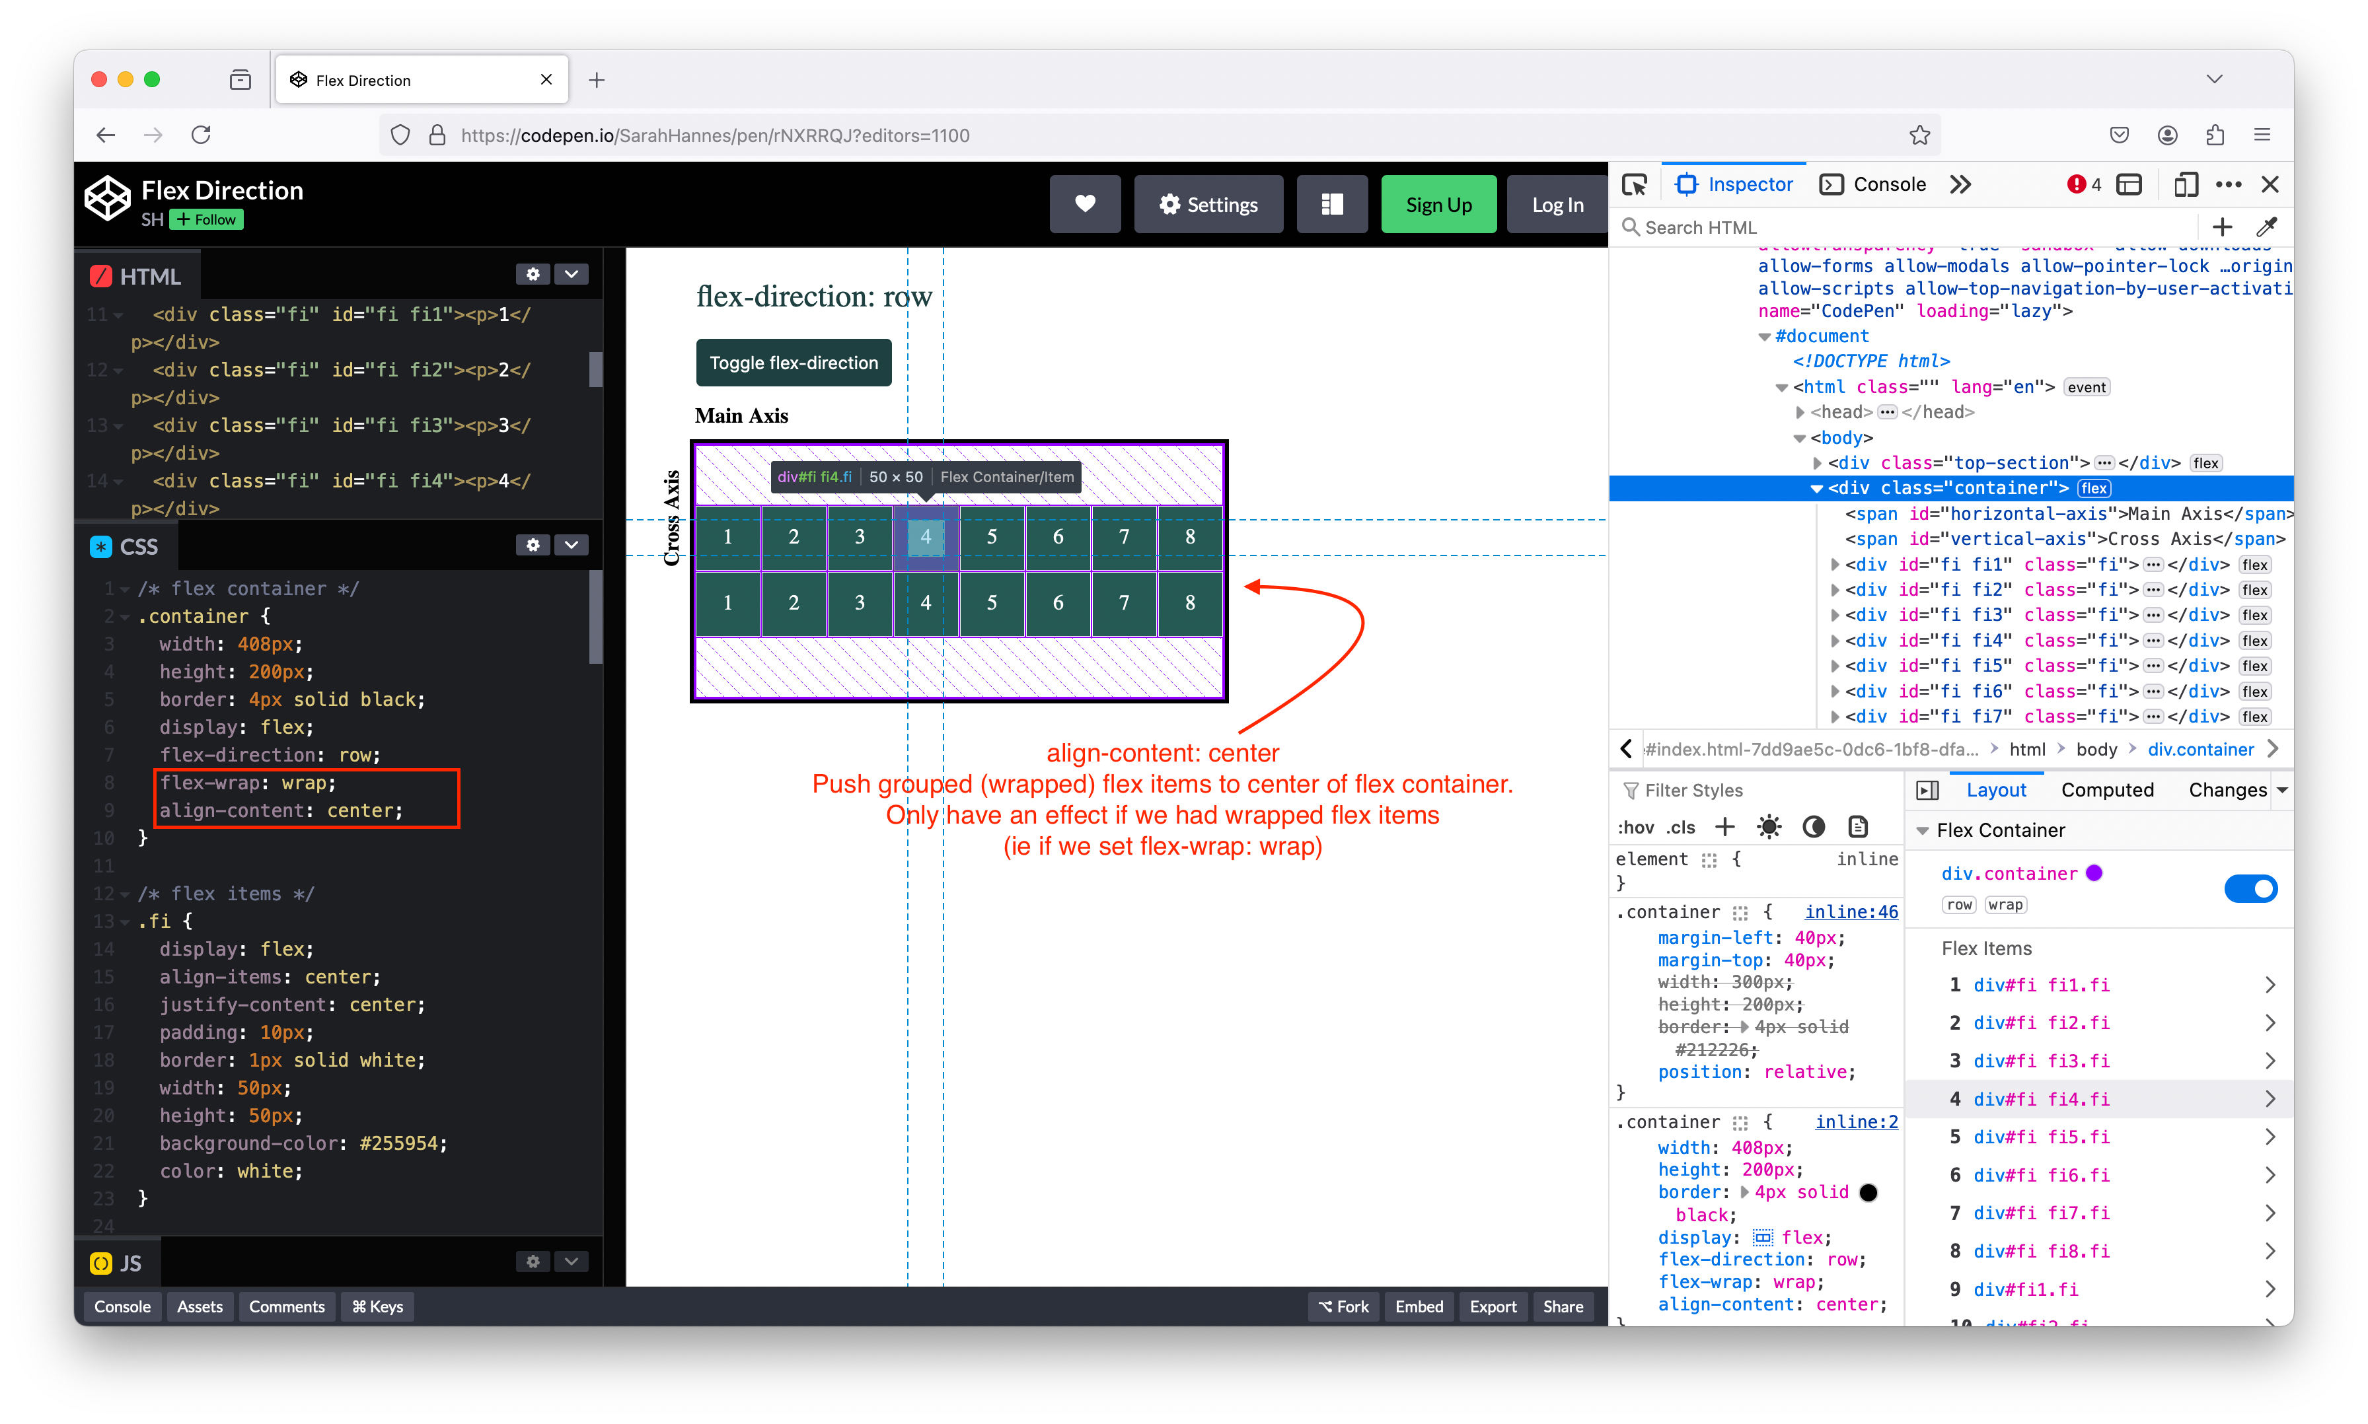
Task: Click create new node plus icon
Action: 2222,227
